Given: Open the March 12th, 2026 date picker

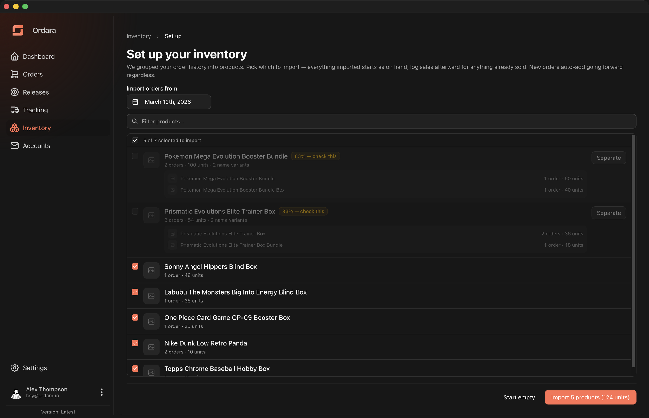Looking at the screenshot, I should tap(169, 102).
